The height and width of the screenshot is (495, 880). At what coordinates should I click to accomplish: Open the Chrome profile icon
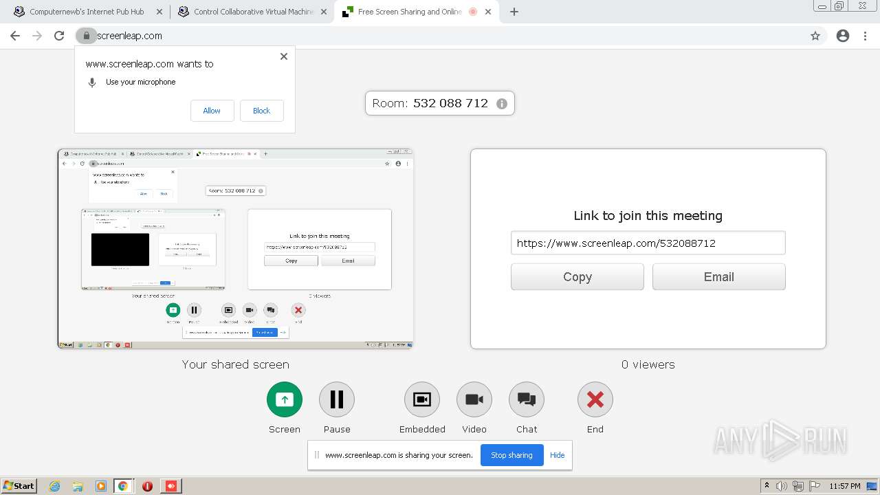coord(843,36)
